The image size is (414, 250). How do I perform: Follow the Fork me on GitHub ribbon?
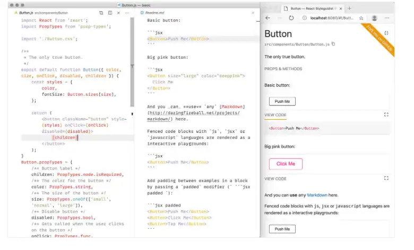pyautogui.click(x=379, y=39)
